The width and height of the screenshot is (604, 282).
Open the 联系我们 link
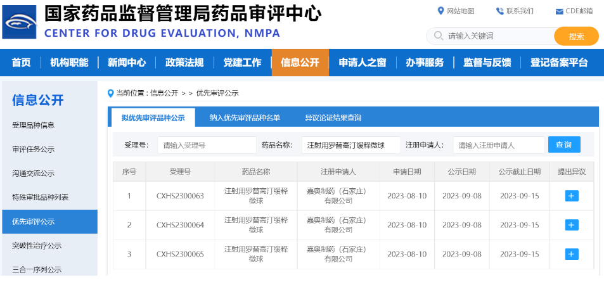click(x=520, y=11)
